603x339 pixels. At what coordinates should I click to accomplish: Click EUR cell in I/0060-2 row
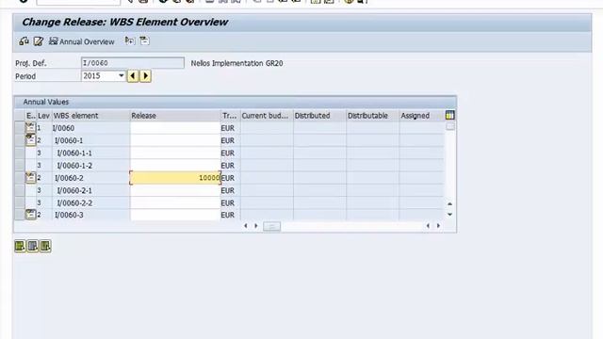point(230,178)
